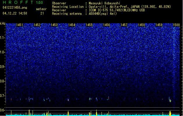The image size is (183, 116).
Task: Click the 1456 time marker
Action: 106,25
